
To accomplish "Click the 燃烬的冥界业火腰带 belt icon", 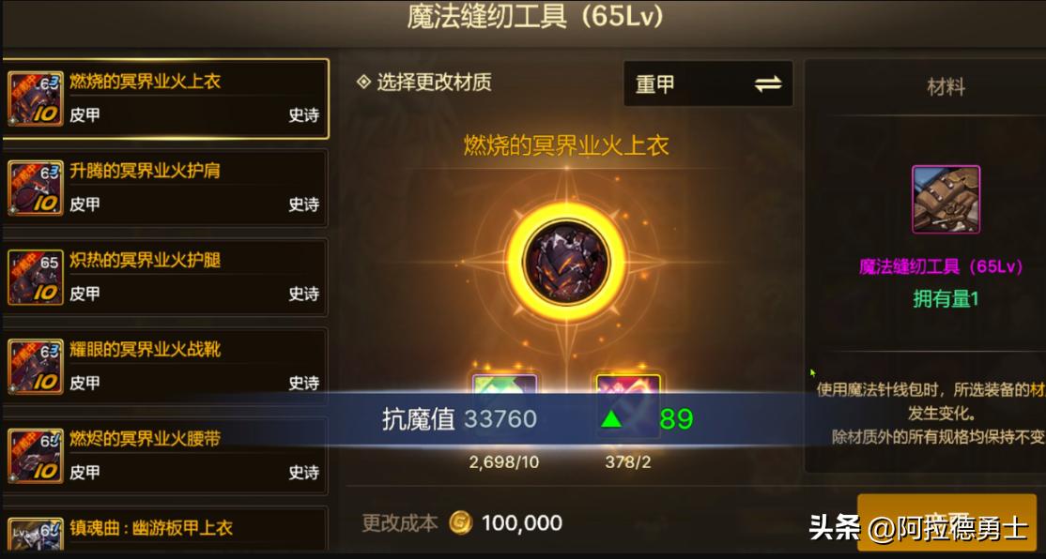I will pos(36,456).
